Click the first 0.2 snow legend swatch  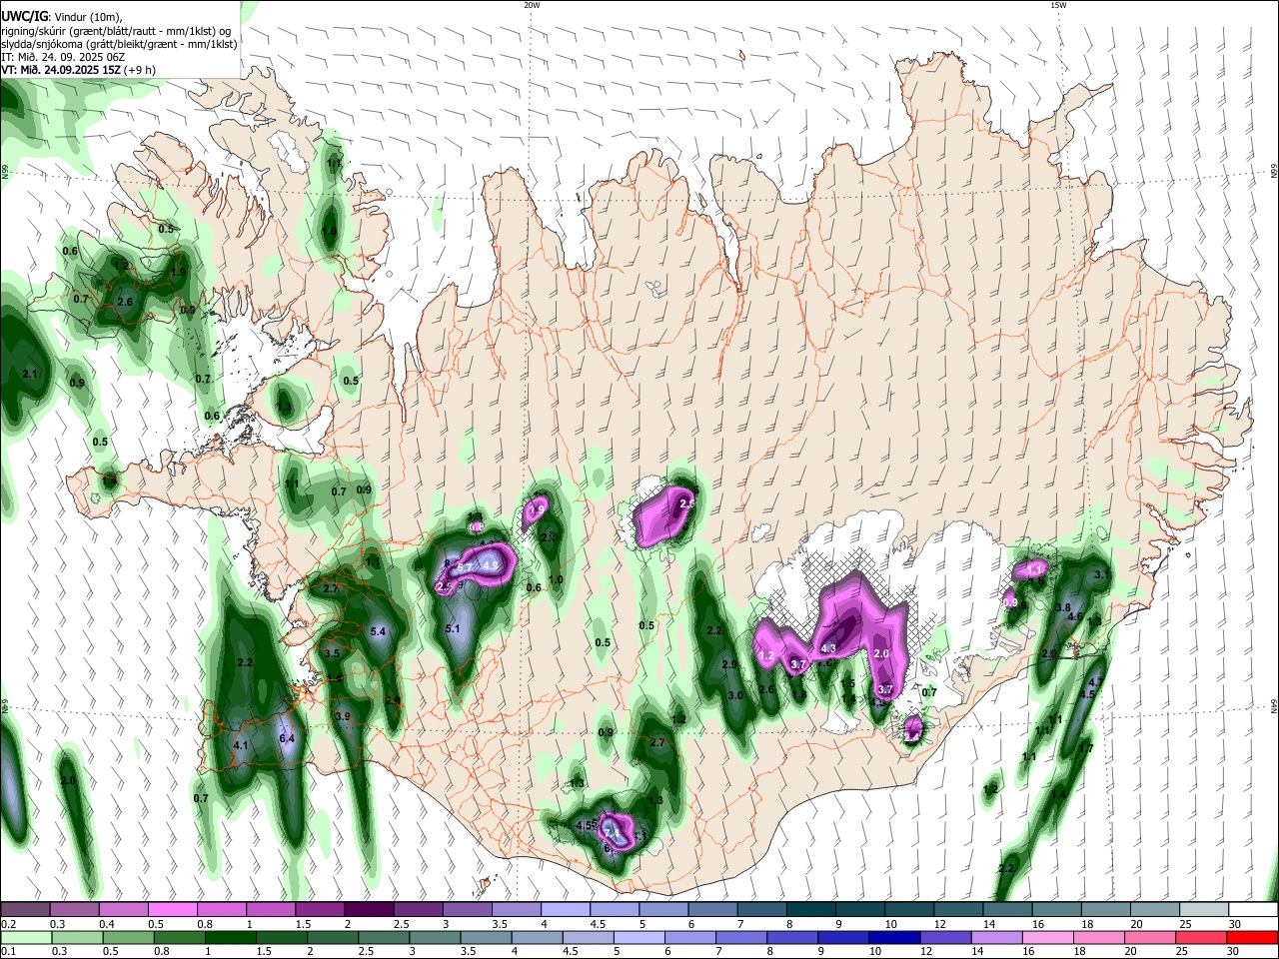click(25, 909)
